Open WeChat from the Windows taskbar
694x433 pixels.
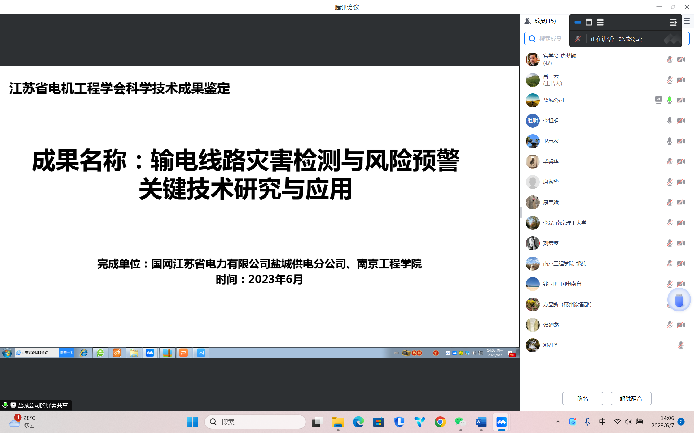460,422
